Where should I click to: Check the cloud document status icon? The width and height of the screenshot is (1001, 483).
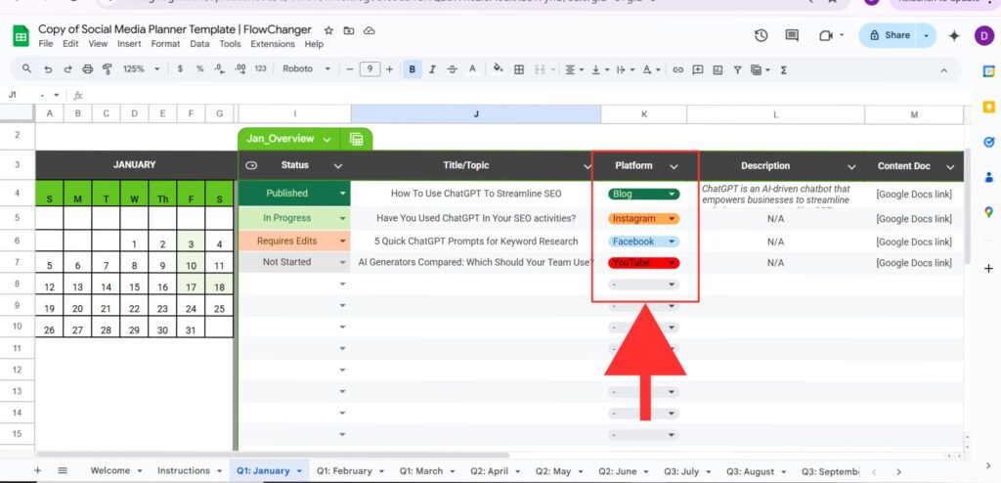369,30
